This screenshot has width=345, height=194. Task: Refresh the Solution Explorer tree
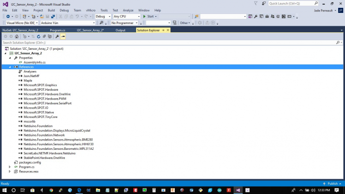point(38,36)
